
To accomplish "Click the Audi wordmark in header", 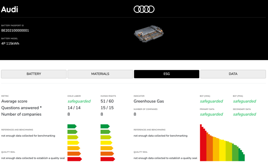I will pos(9,9).
